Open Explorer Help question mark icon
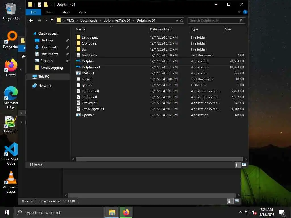The width and height of the screenshot is (291, 218). click(x=245, y=12)
